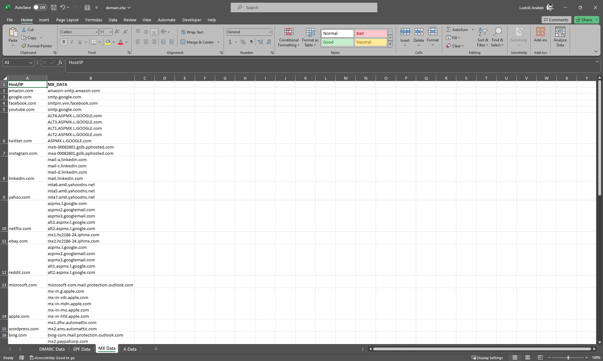The image size is (603, 361).
Task: Expand the cell styles gallery
Action: (390, 44)
